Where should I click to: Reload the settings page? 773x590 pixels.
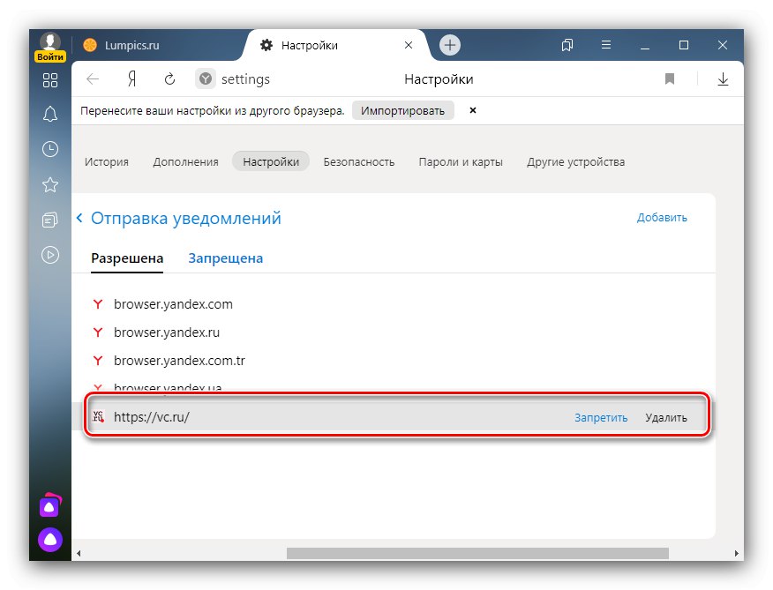click(169, 78)
